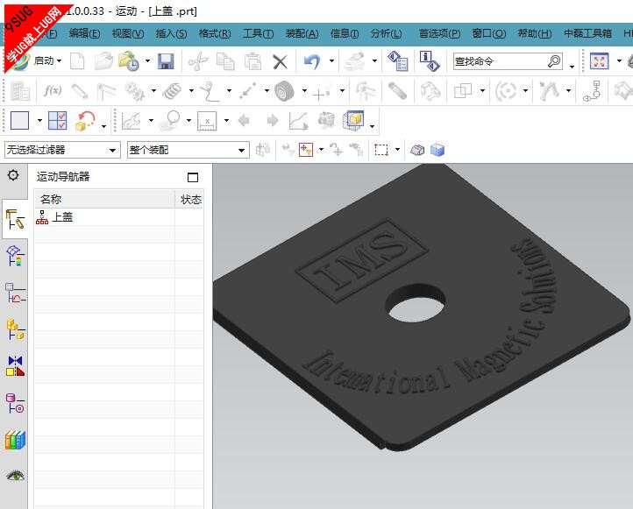633x509 pixels.
Task: Click the f(x) expressions icon
Action: coord(53,91)
